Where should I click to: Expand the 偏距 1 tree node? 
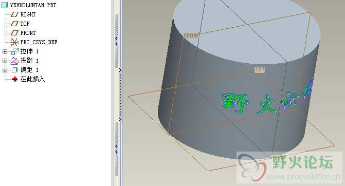5,70
